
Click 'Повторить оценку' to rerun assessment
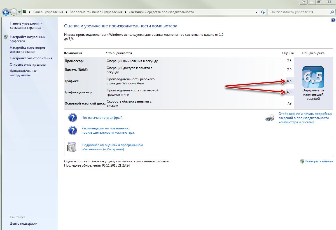pyautogui.click(x=319, y=161)
